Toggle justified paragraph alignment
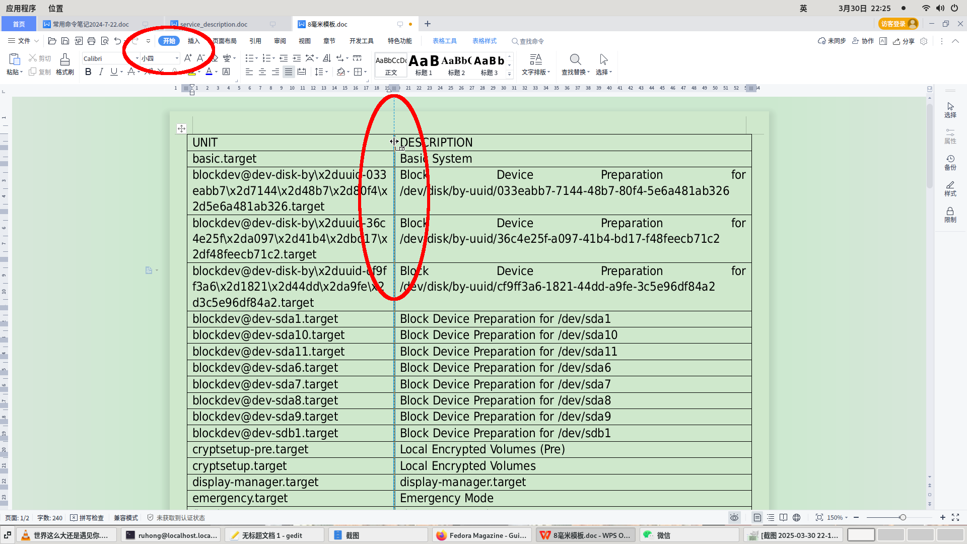The width and height of the screenshot is (967, 544). 289,72
